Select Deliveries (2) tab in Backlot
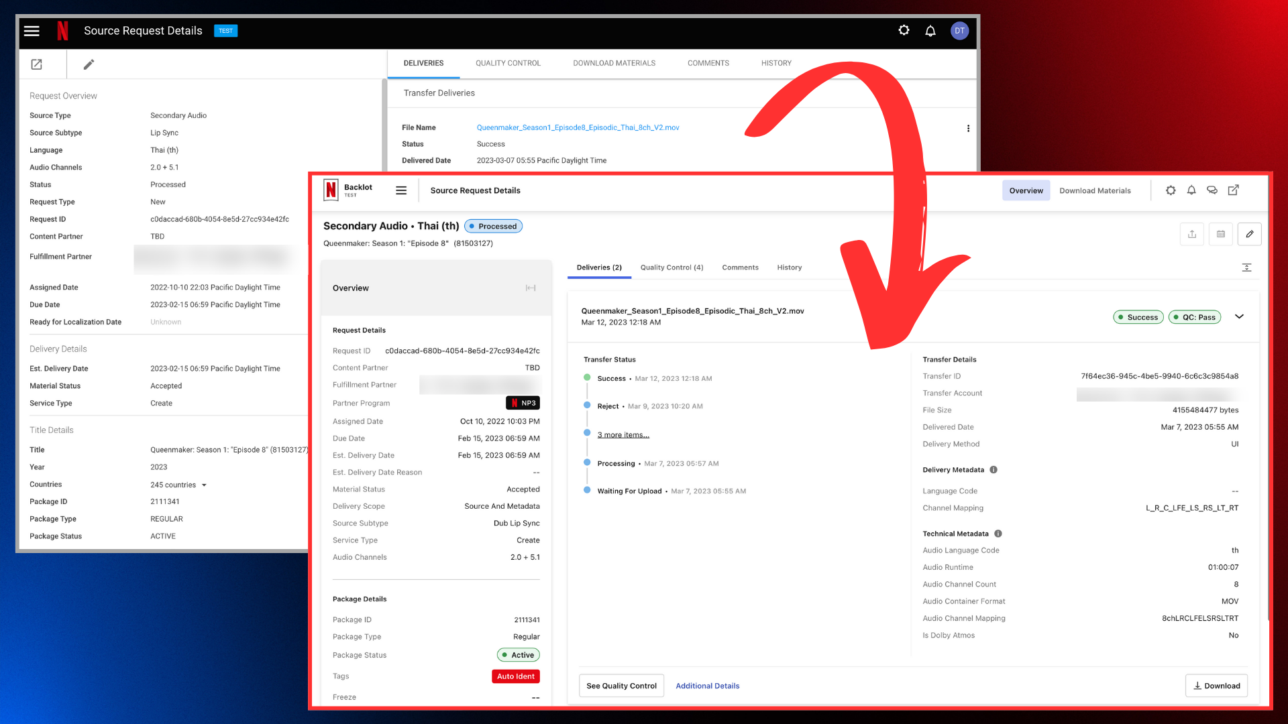Screen dimensions: 1288x724 pyautogui.click(x=599, y=267)
